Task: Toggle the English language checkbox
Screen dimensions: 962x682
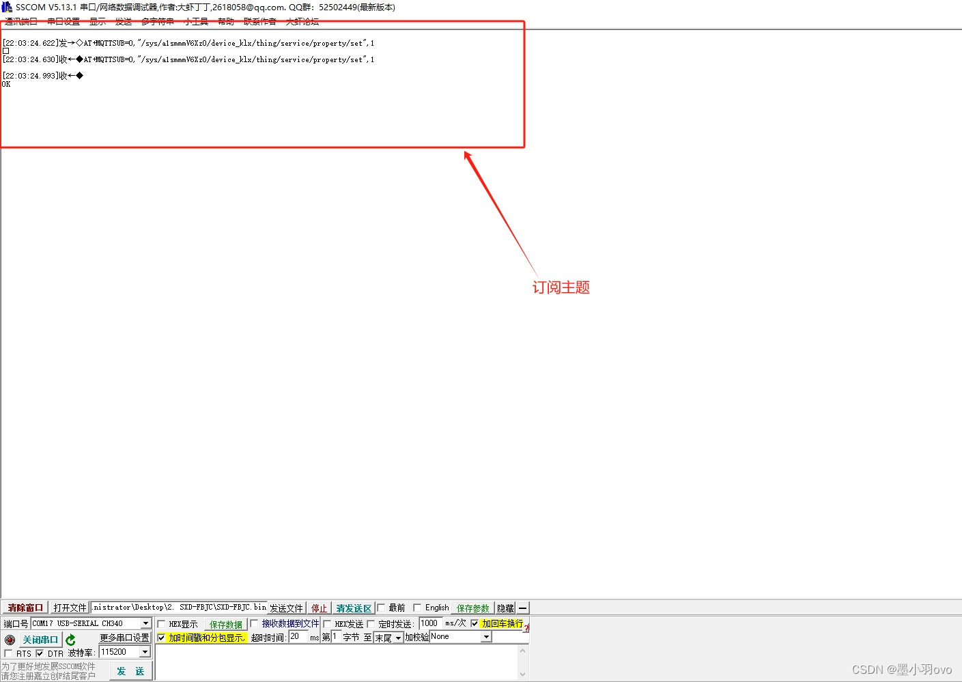Action: point(417,608)
